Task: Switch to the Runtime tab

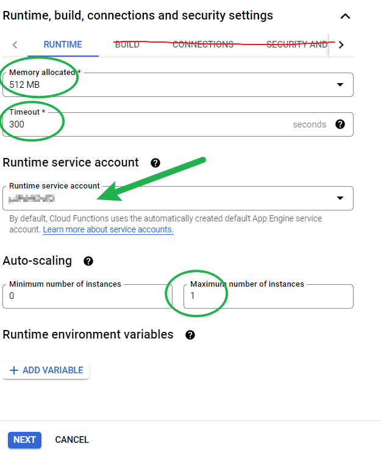Action: [x=63, y=45]
